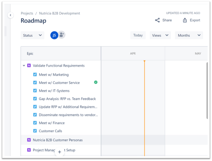Click the epic icon beside Nutricia B2B Customer Personas

pos(29,140)
